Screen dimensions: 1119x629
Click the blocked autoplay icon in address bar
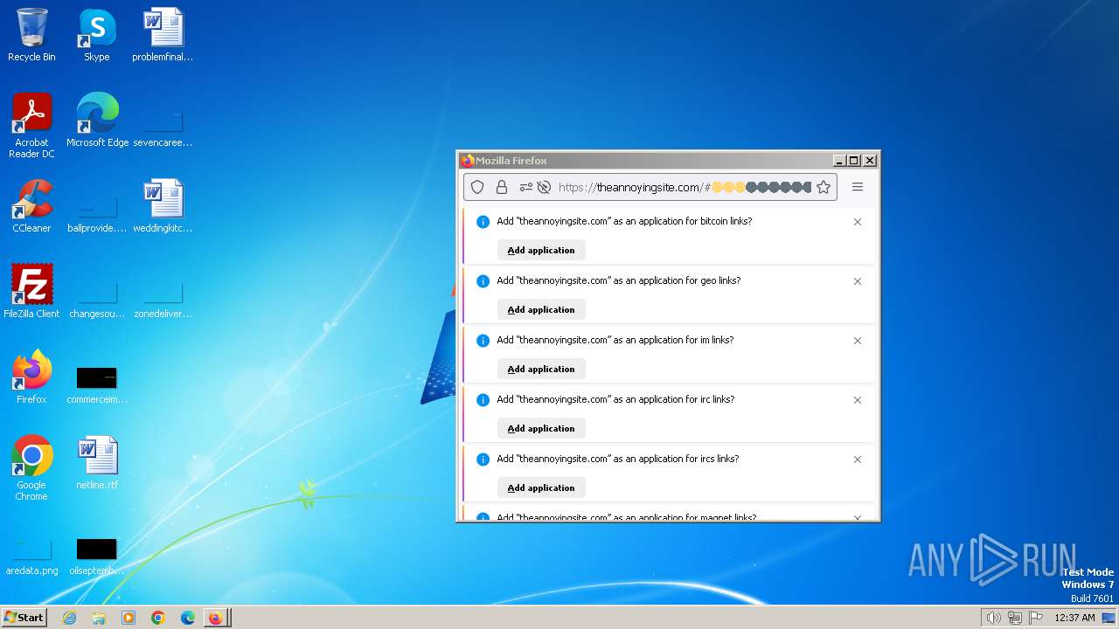[x=544, y=187]
